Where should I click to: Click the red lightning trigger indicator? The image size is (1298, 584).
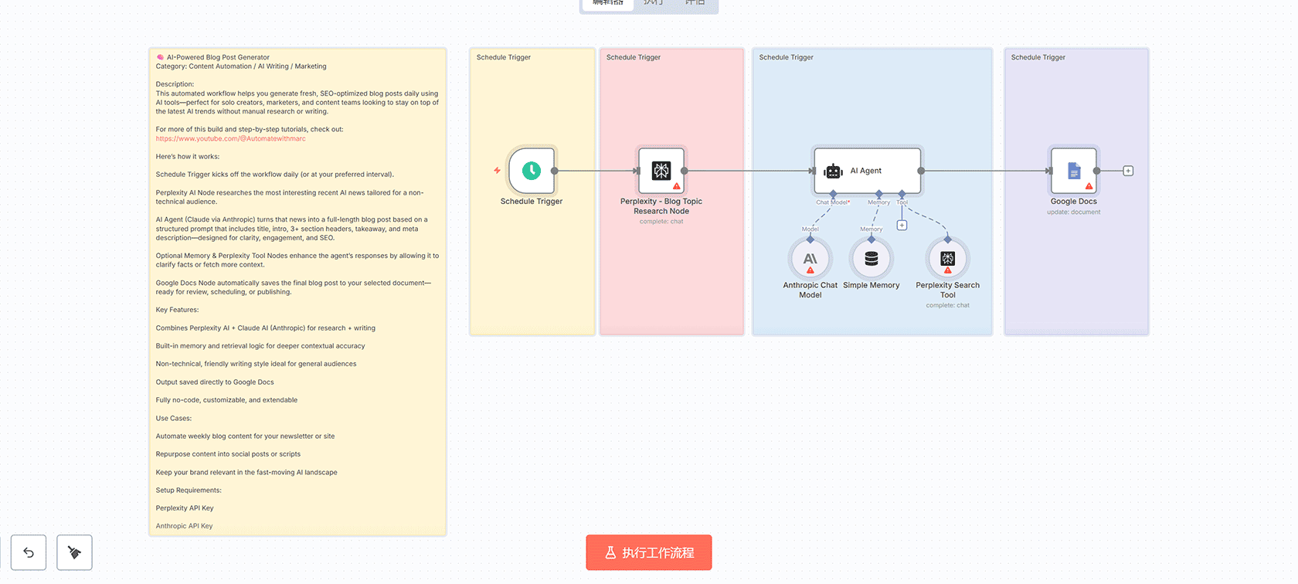click(x=497, y=171)
